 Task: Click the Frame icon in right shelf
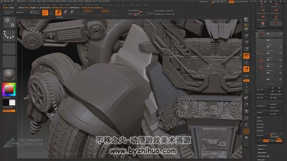(x=246, y=92)
